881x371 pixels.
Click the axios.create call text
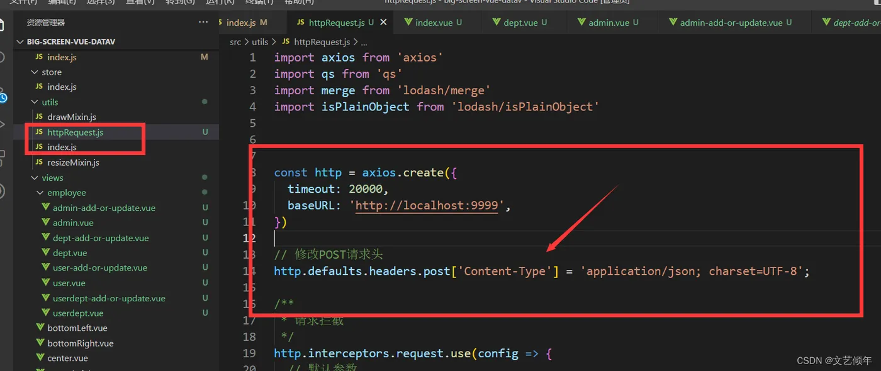pos(403,173)
